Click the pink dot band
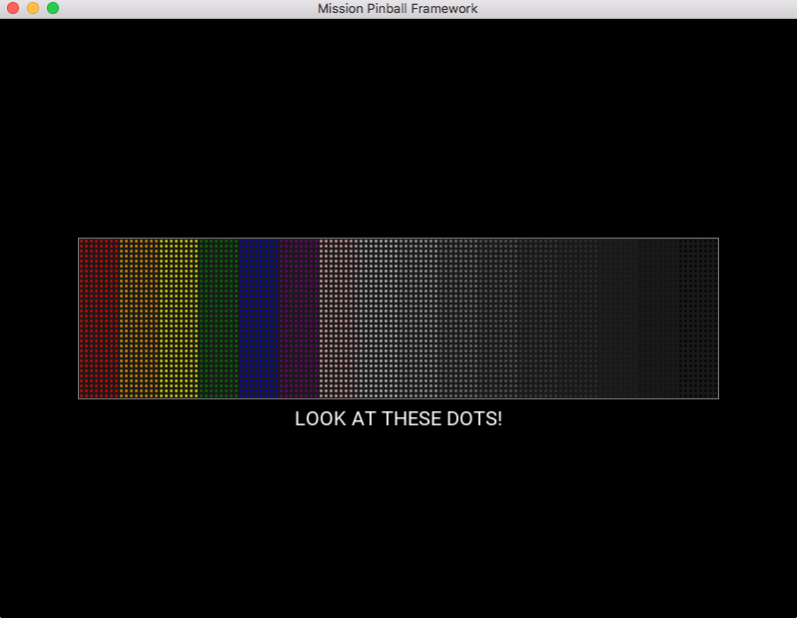Viewport: 797px width, 618px height. click(339, 317)
